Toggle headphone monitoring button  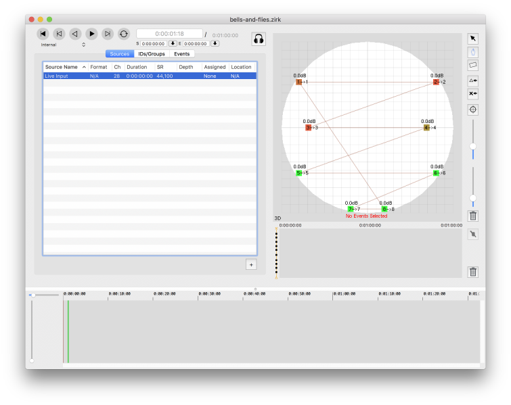259,39
